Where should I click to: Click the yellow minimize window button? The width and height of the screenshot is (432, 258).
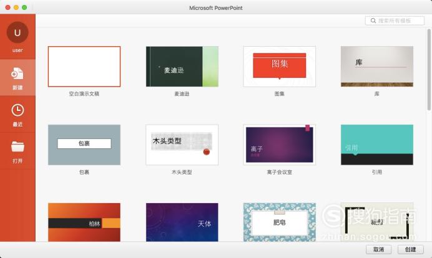pos(16,7)
